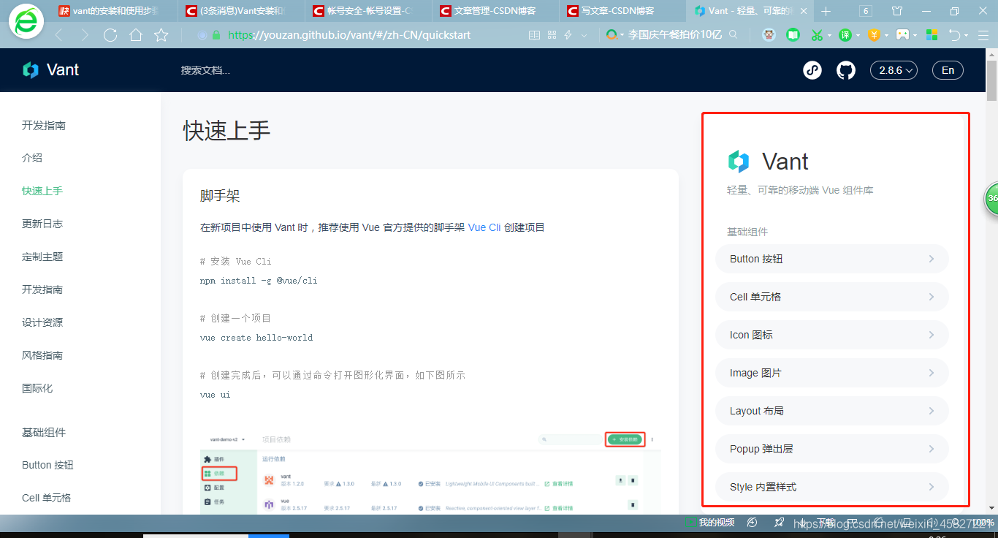998x538 pixels.
Task: Switch to the (3条消息)Vant安装 tab
Action: (242, 11)
